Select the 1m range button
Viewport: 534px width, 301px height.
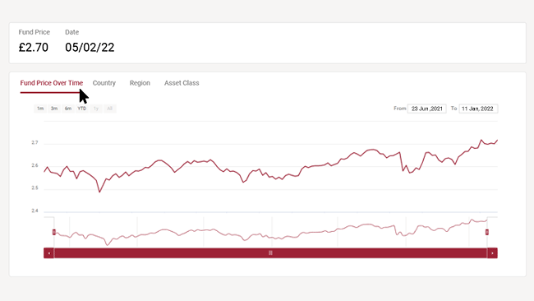(40, 109)
